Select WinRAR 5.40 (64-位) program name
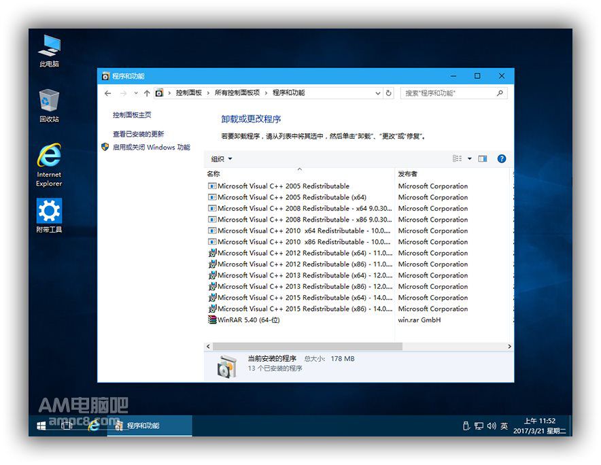This screenshot has height=465, width=601. tap(249, 320)
